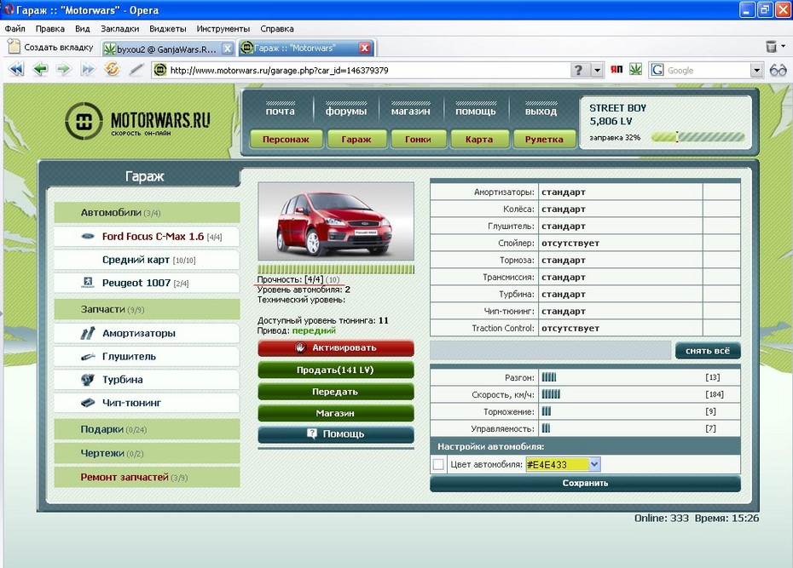Click the Сохранить button

(585, 483)
